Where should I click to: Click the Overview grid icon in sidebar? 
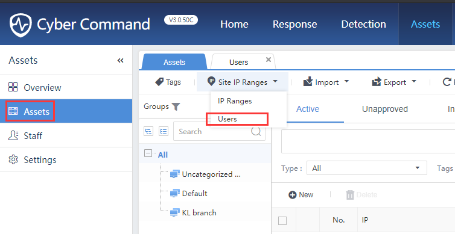13,87
